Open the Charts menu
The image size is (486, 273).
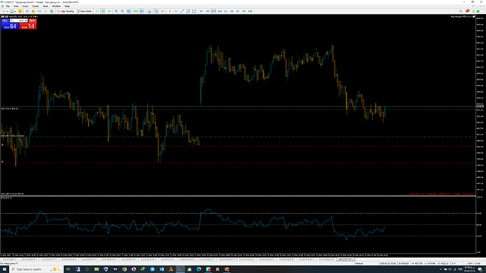[35, 6]
